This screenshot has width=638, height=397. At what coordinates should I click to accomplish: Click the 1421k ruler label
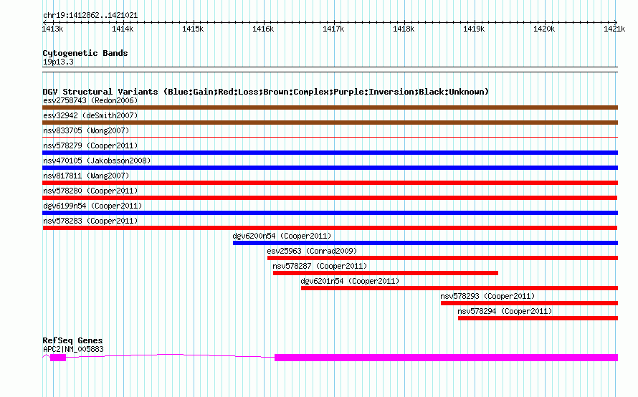click(x=614, y=29)
